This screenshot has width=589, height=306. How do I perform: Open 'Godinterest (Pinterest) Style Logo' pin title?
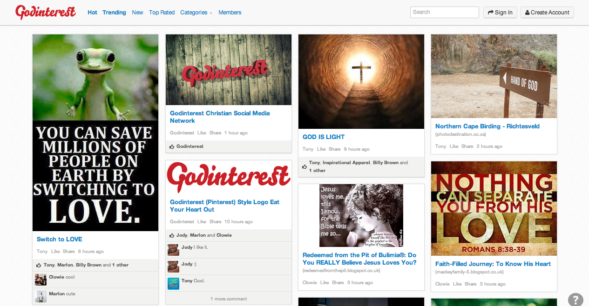[x=225, y=206]
